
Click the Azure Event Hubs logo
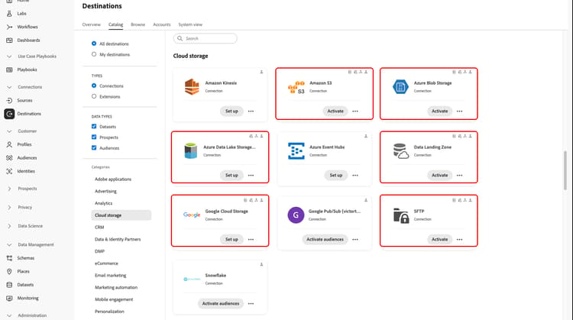coord(296,151)
